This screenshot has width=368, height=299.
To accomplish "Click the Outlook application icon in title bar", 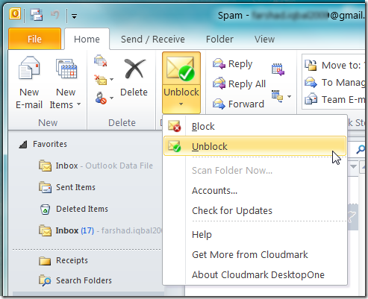I will (15, 14).
